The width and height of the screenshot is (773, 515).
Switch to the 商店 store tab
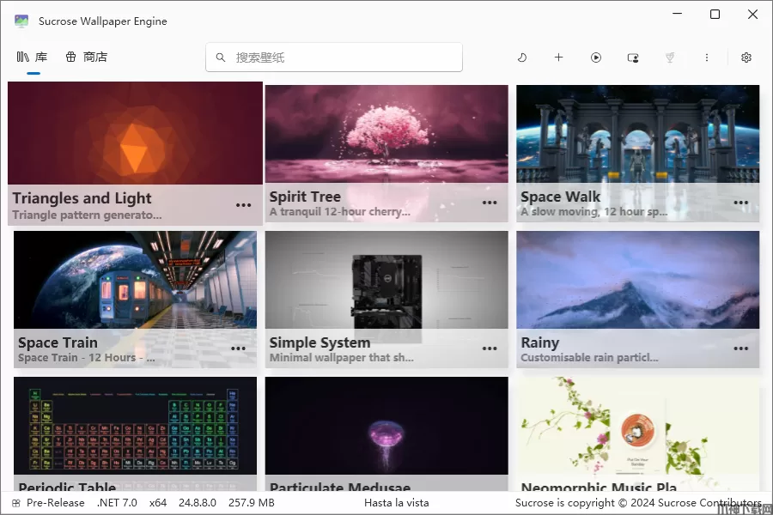click(87, 58)
